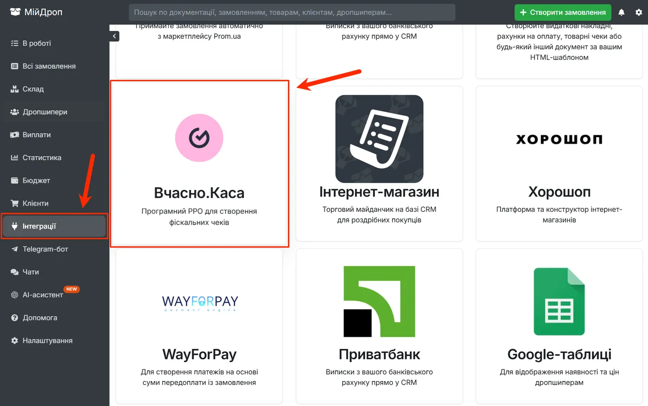648x406 pixels.
Task: Click the plus icon in Створити замовлення
Action: pyautogui.click(x=523, y=12)
